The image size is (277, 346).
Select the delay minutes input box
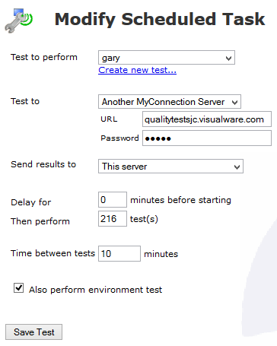pyautogui.click(x=113, y=200)
